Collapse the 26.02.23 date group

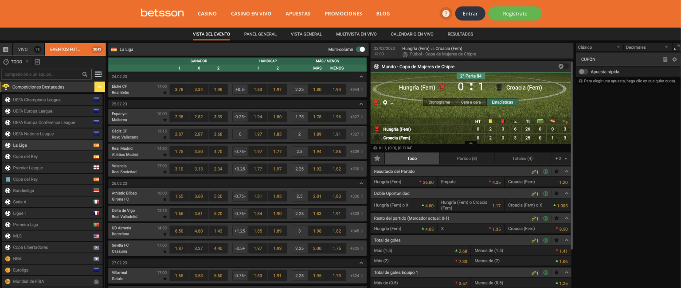[361, 183]
